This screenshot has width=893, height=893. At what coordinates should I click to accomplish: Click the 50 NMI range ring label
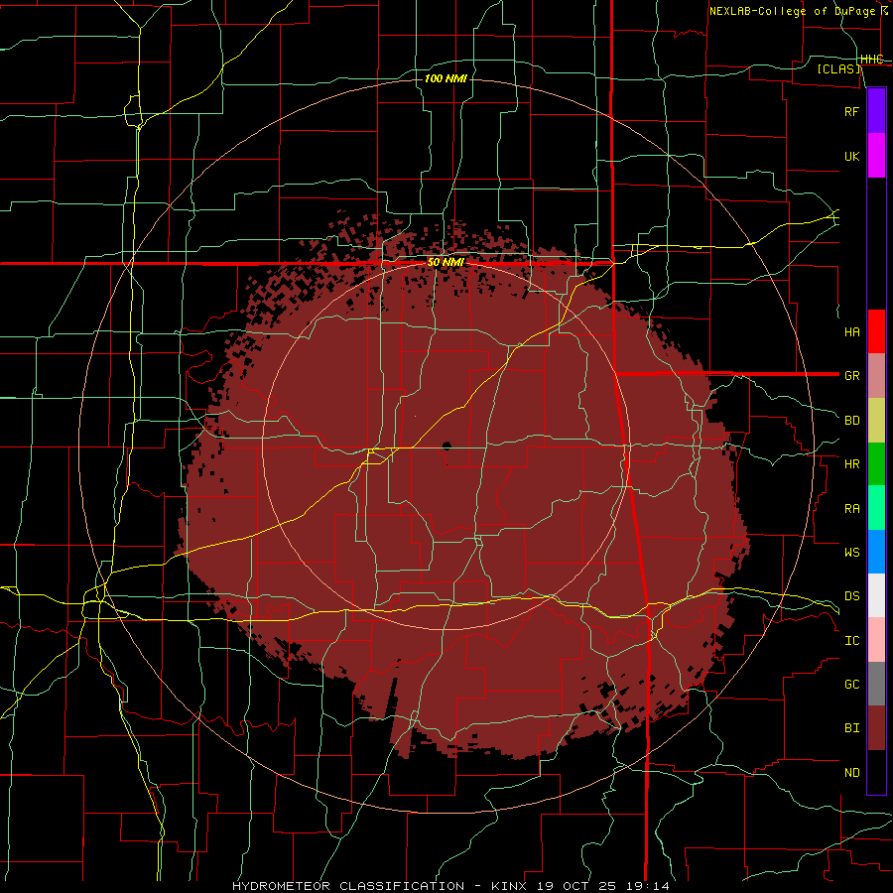(446, 262)
